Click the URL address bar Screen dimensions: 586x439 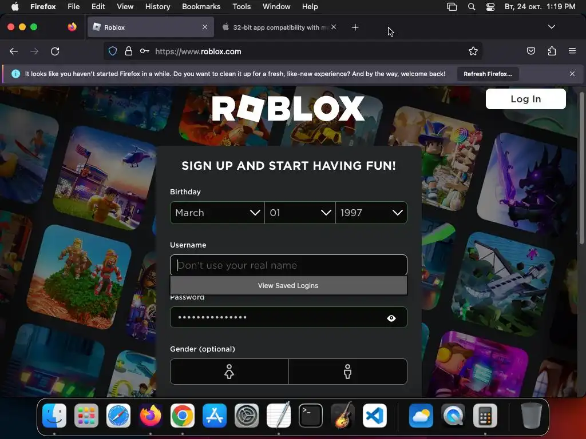click(292, 51)
